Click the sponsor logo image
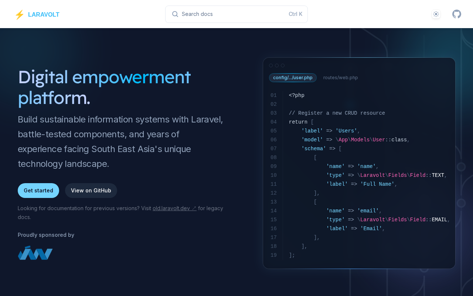This screenshot has height=296, width=473. tap(35, 253)
